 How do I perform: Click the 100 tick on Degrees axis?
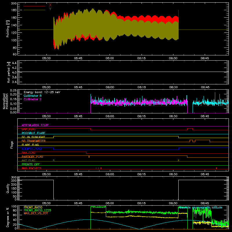coord(14,206)
